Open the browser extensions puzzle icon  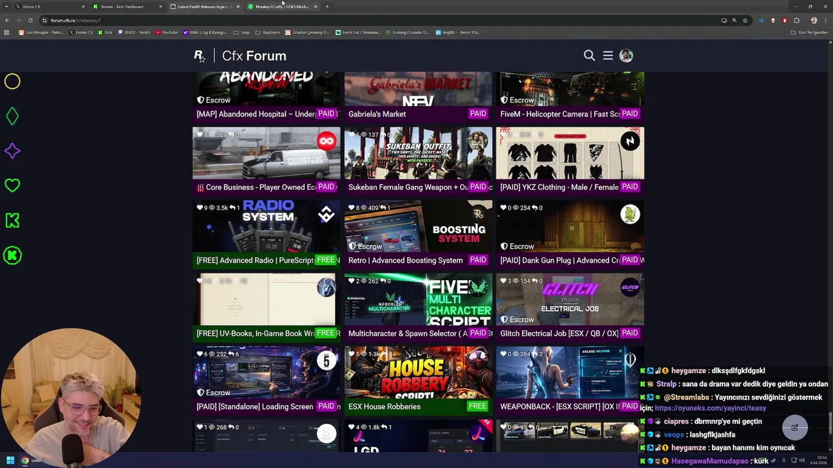(797, 20)
